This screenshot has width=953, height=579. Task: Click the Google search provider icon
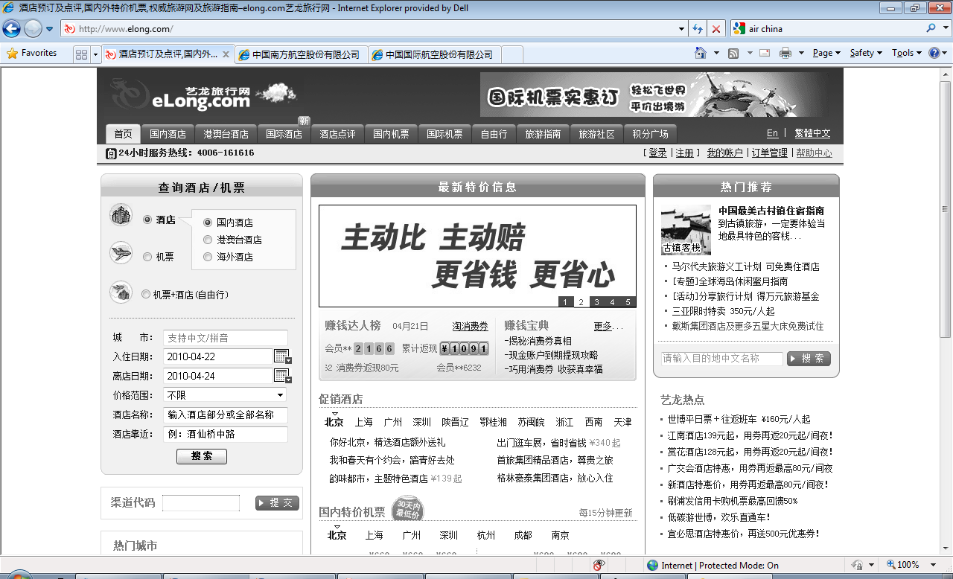click(x=739, y=29)
